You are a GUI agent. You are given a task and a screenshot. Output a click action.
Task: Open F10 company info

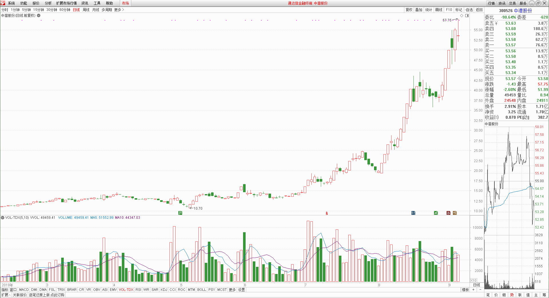point(449,10)
